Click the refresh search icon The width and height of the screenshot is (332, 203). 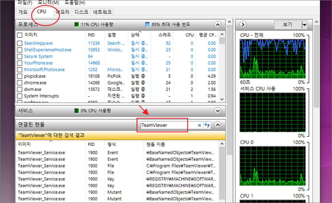207,125
